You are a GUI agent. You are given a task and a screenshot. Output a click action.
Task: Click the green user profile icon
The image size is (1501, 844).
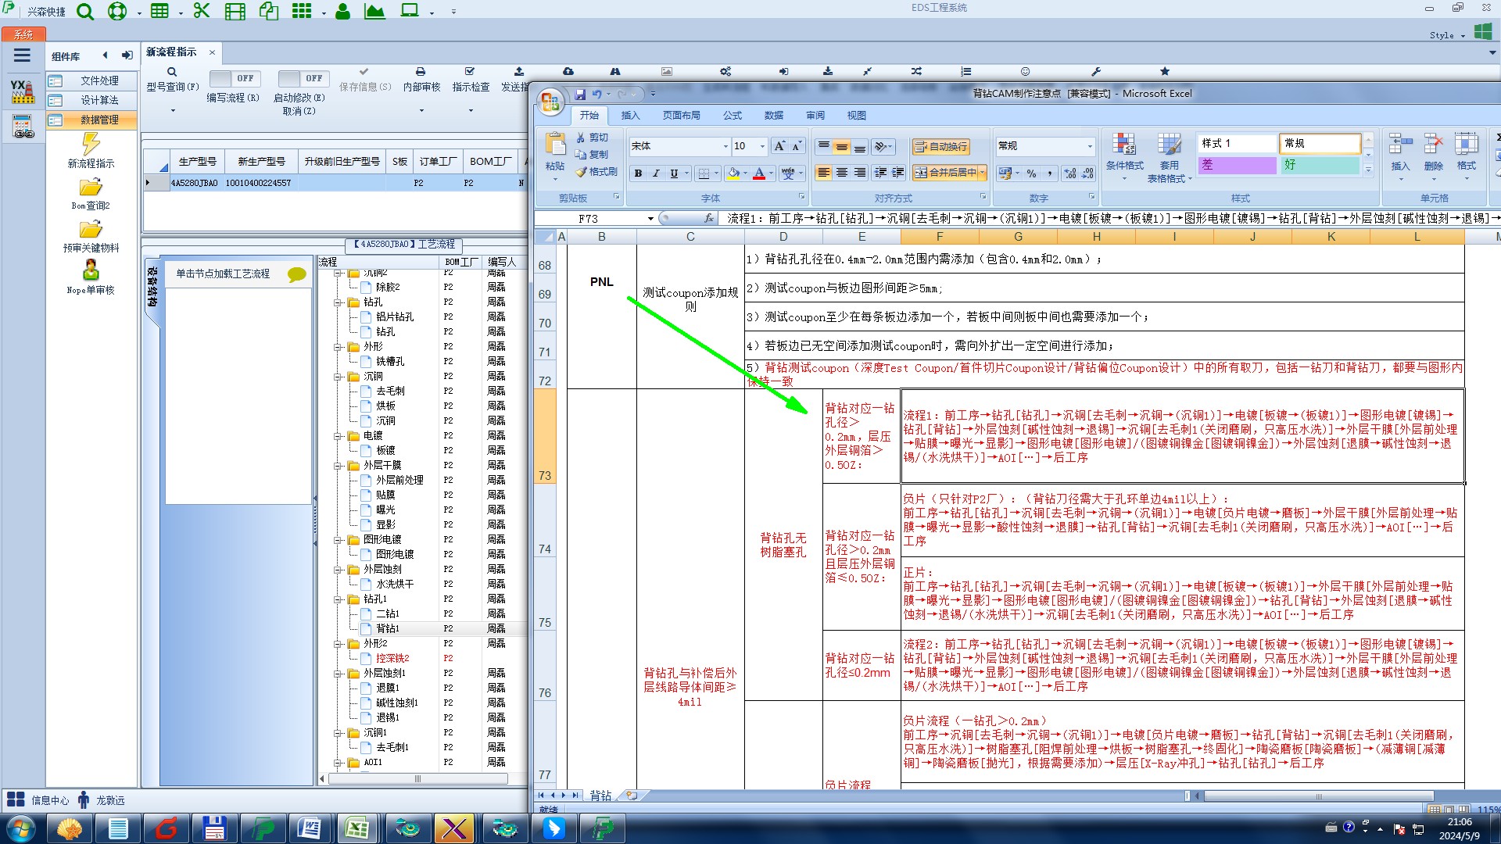(342, 11)
